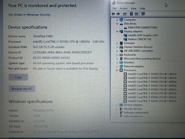Click the Network adapters category icon
The image size is (185, 139).
click(121, 66)
